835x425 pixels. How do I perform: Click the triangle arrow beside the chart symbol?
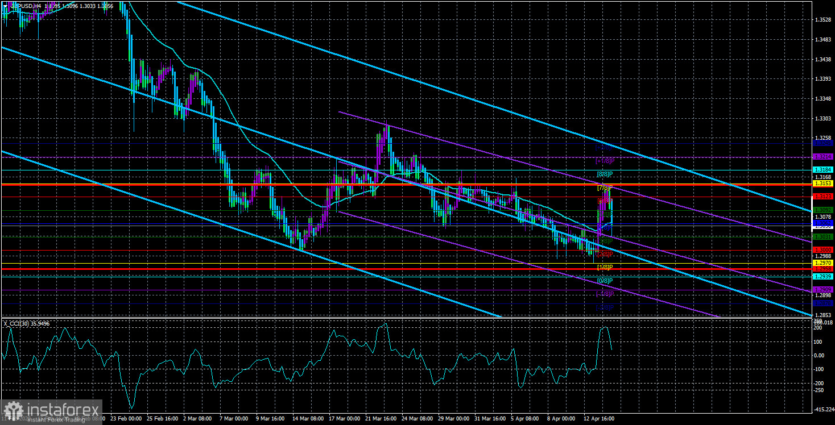pyautogui.click(x=5, y=6)
